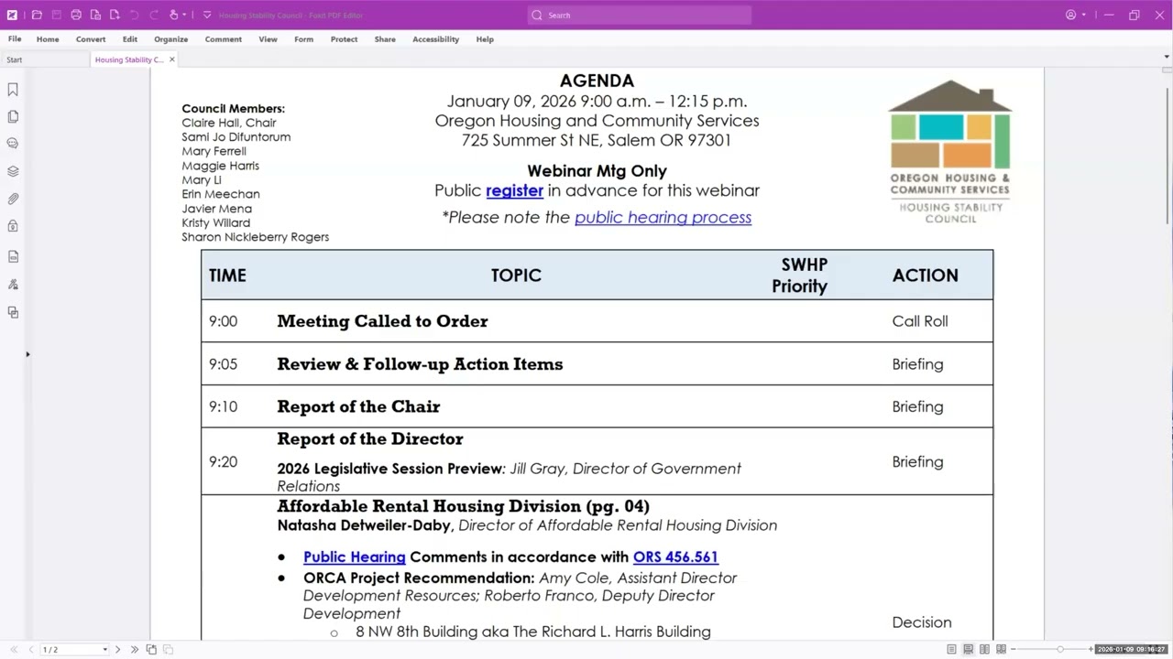Open the Comment ribbon tab
This screenshot has width=1173, height=659.
224,39
